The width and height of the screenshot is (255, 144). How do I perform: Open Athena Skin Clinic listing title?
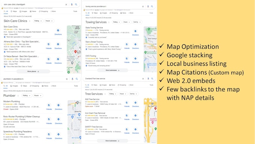[x=22, y=42]
